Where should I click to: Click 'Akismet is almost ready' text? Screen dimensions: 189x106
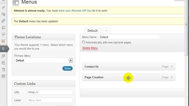pos(30,11)
